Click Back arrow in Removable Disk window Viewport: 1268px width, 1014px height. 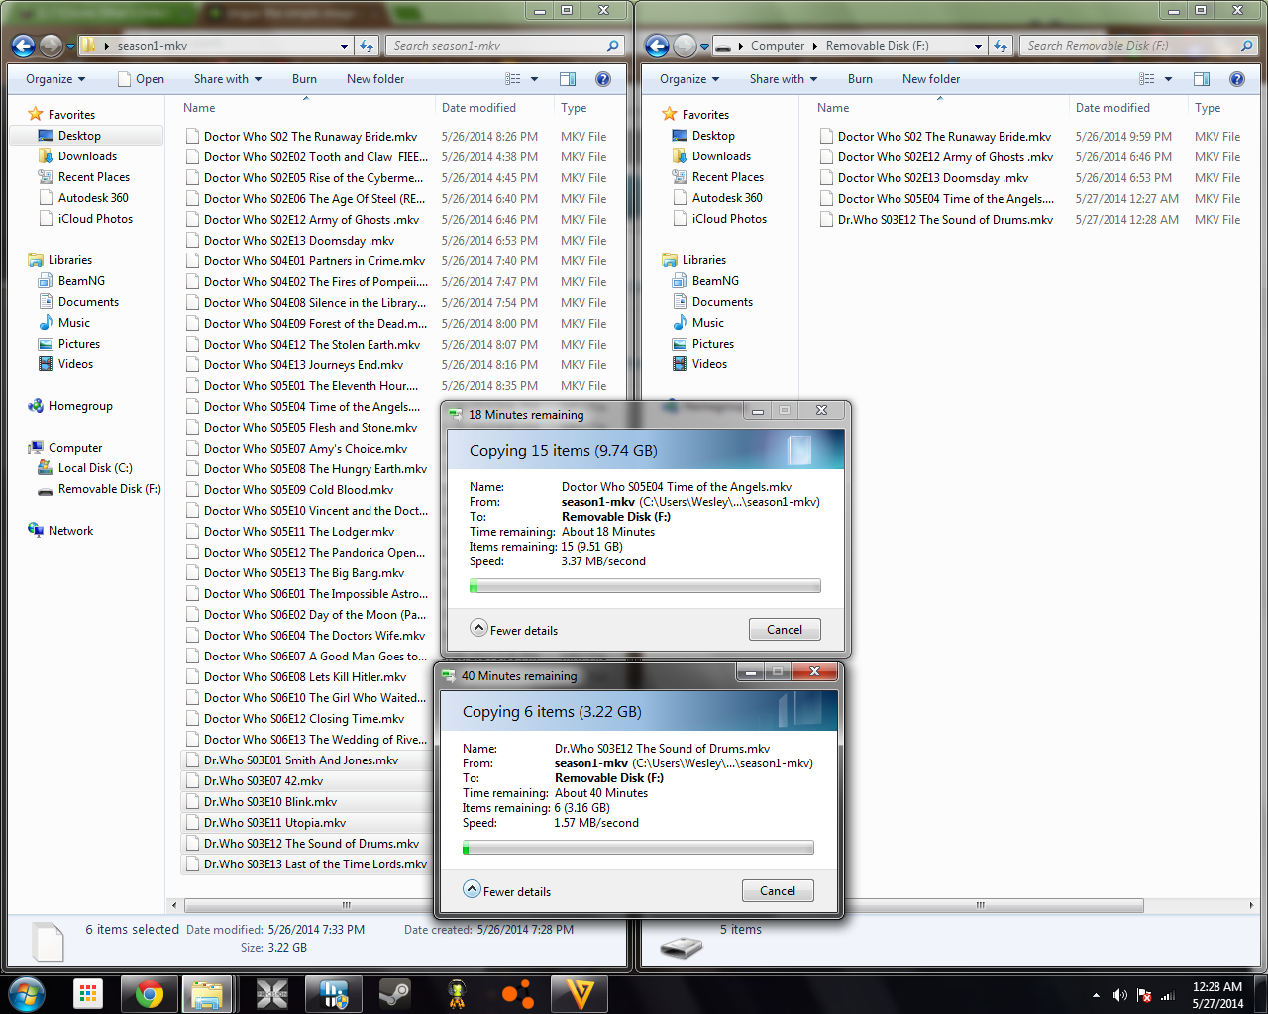657,46
